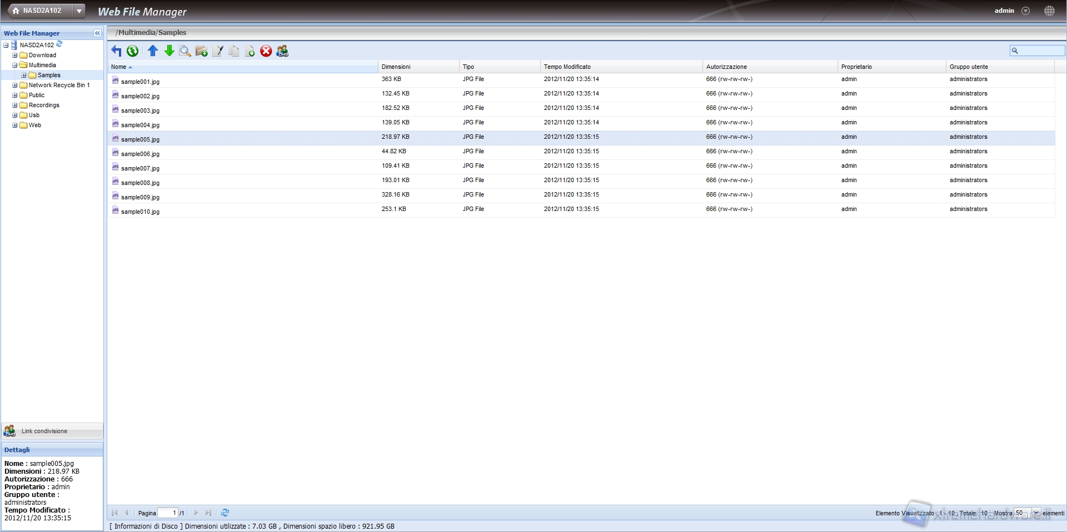Click the share link users icon in toolbar

[x=282, y=51]
